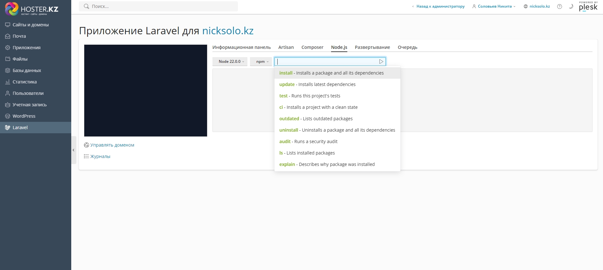603x270 pixels.
Task: Open WordPress sidebar item
Action: (x=36, y=116)
